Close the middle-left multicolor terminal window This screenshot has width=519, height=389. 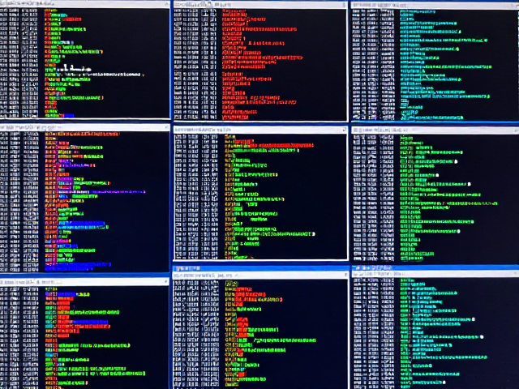tap(166, 127)
